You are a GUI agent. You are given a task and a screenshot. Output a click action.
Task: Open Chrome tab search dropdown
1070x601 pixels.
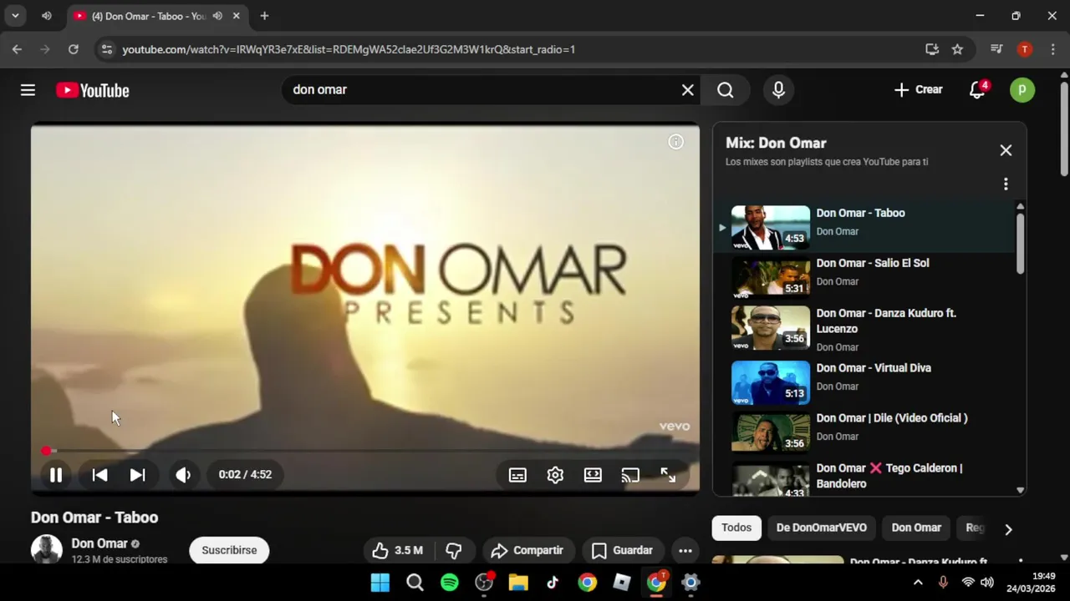click(15, 16)
